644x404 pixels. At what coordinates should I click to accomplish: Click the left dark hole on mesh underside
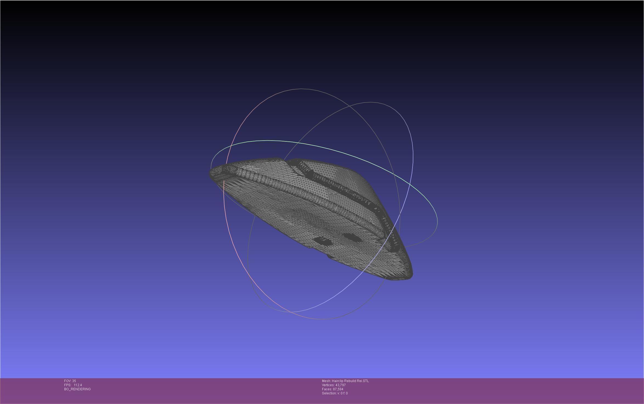(x=323, y=241)
